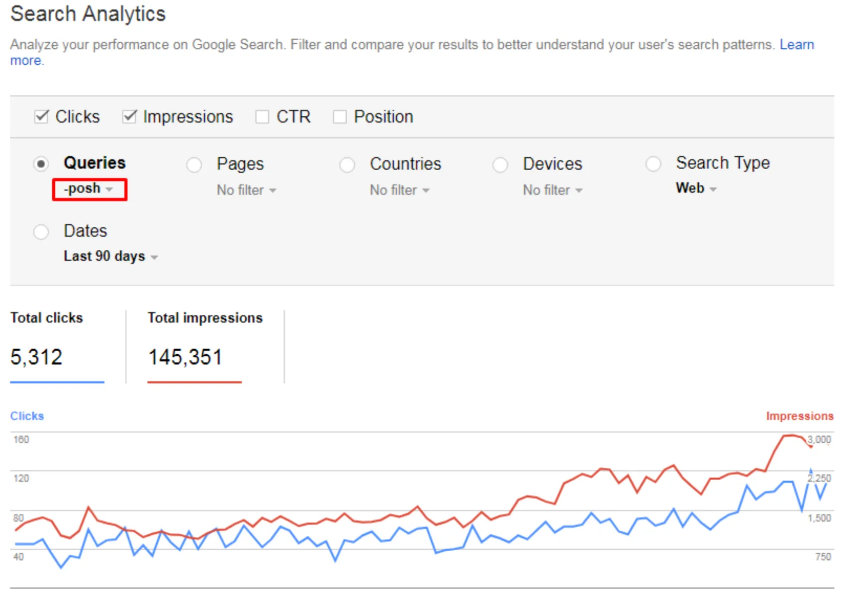Screen dimensions: 842x597
Task: Select the Dates radio button
Action: (x=41, y=232)
